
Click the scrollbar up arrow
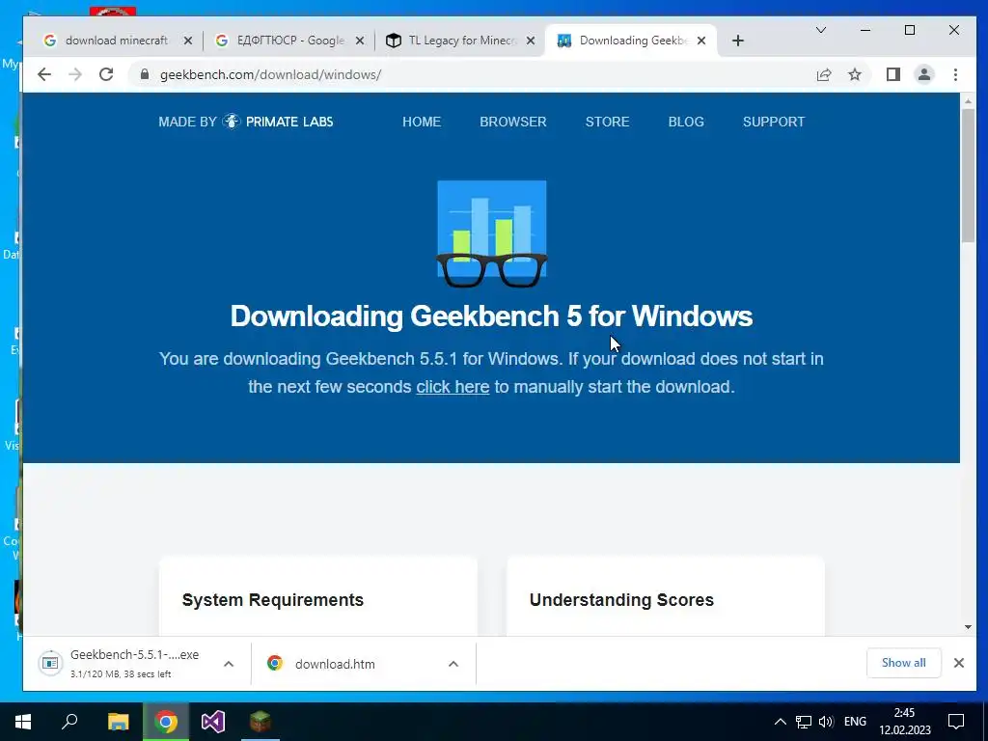click(x=968, y=100)
